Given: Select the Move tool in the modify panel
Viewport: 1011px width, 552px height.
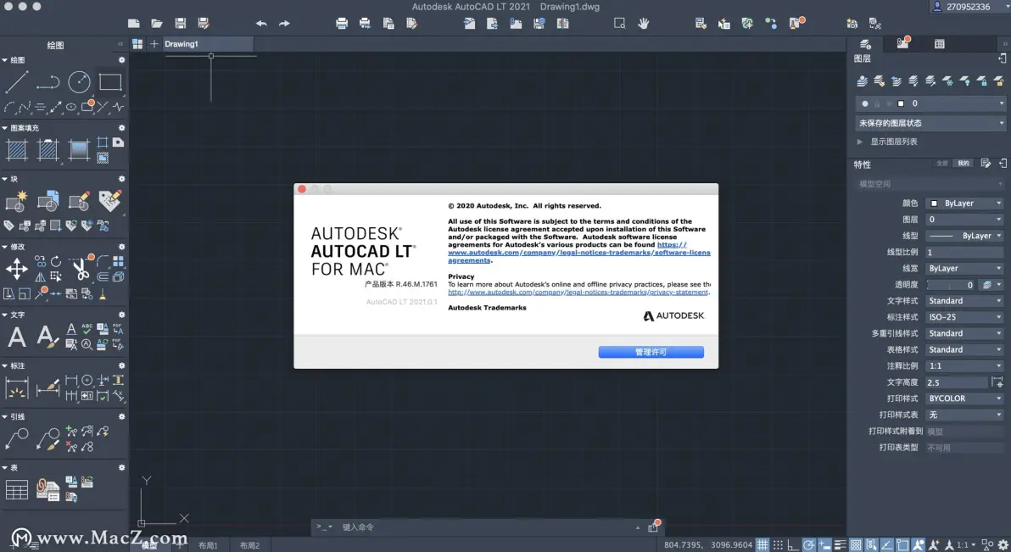Looking at the screenshot, I should click(x=17, y=269).
